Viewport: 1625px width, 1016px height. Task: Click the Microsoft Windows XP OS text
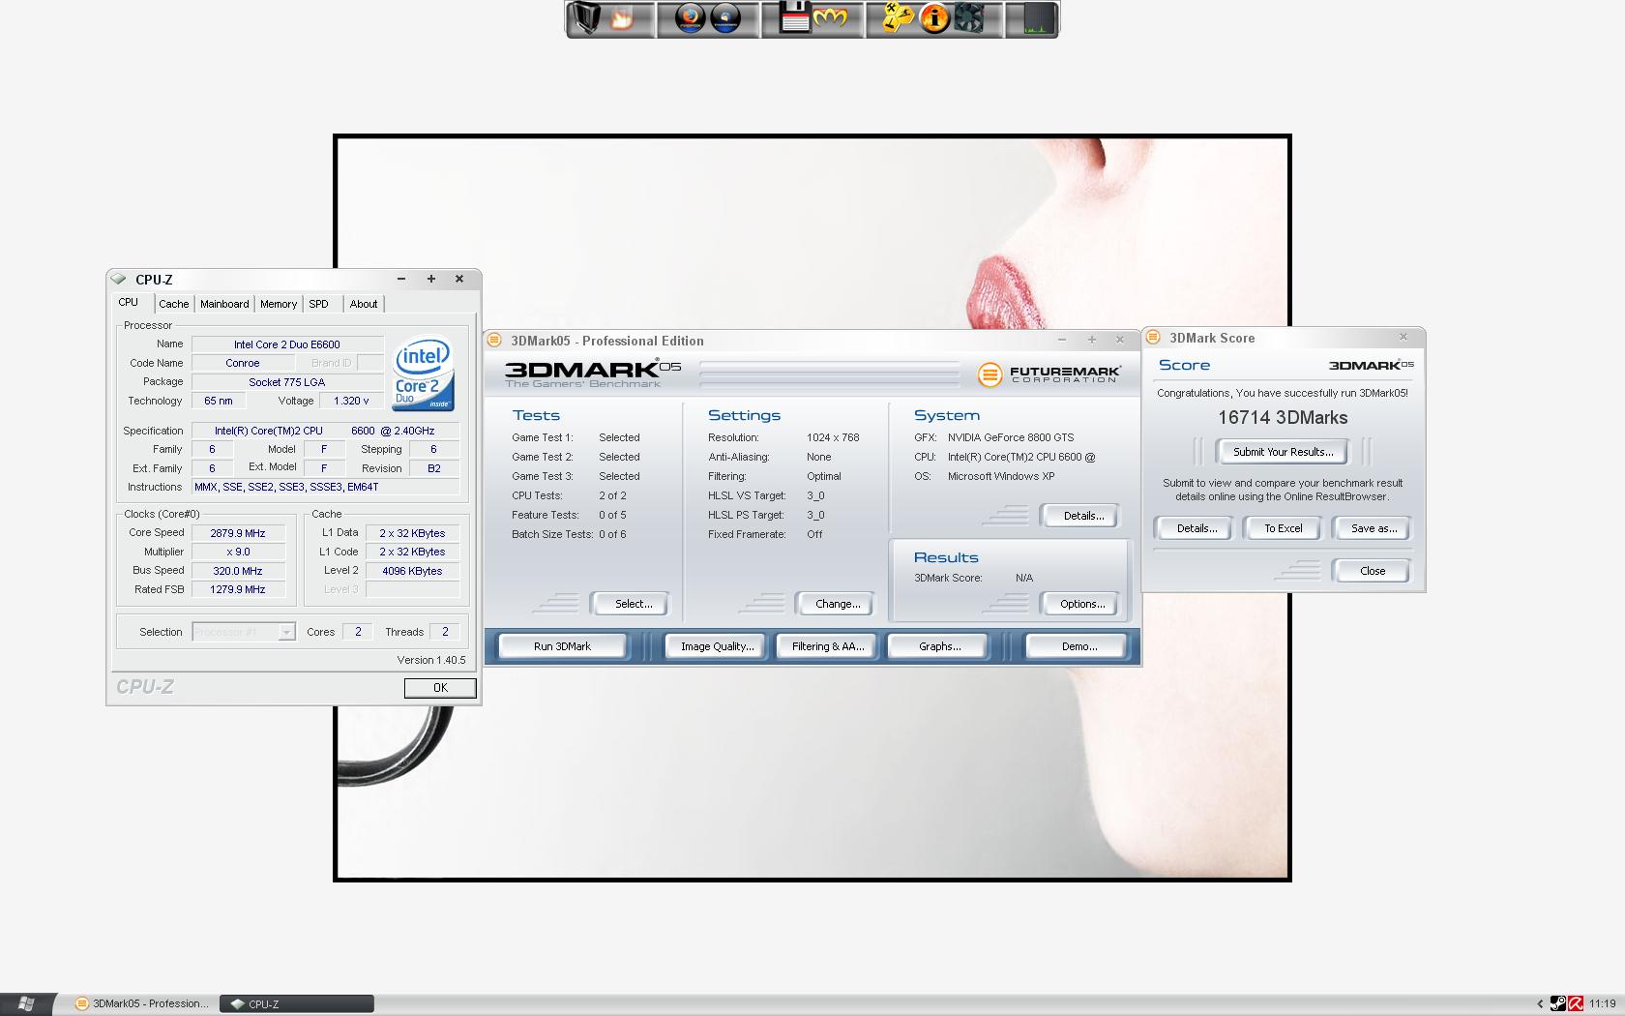pyautogui.click(x=1001, y=476)
